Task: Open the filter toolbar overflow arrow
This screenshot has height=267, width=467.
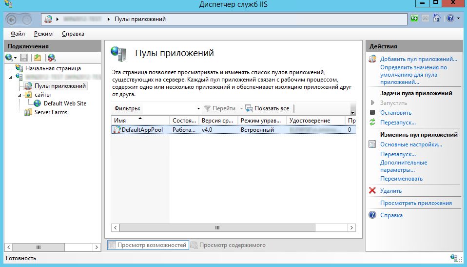Action: [352, 112]
